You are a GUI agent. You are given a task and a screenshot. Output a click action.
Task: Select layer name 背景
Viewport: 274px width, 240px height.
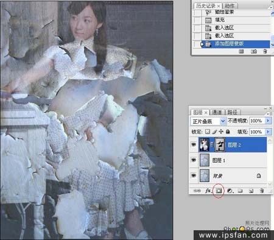(217, 176)
